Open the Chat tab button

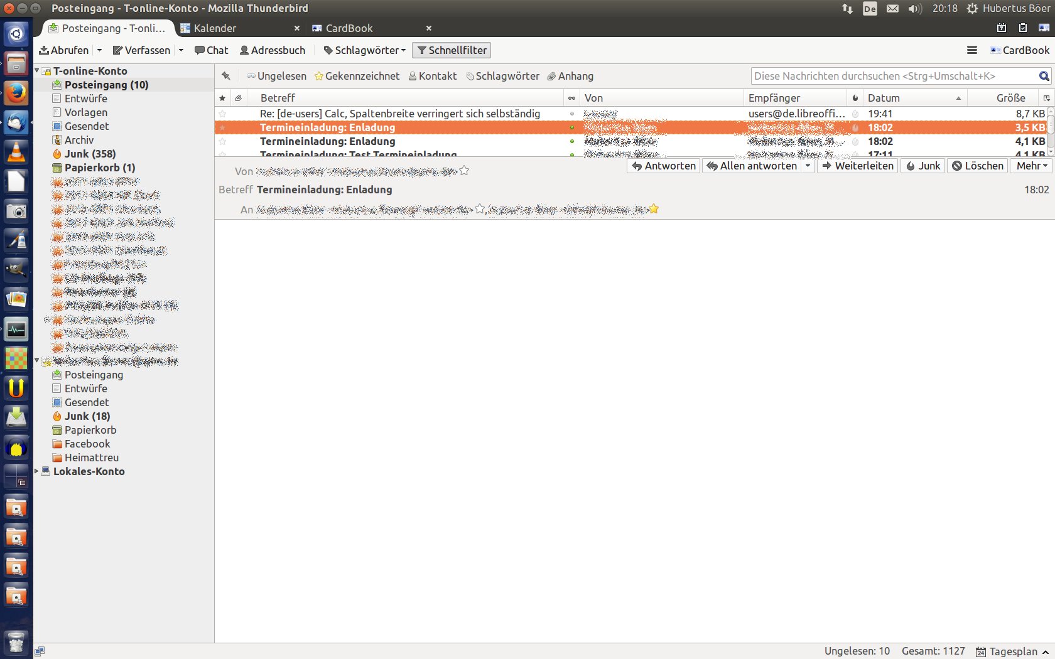pos(212,50)
